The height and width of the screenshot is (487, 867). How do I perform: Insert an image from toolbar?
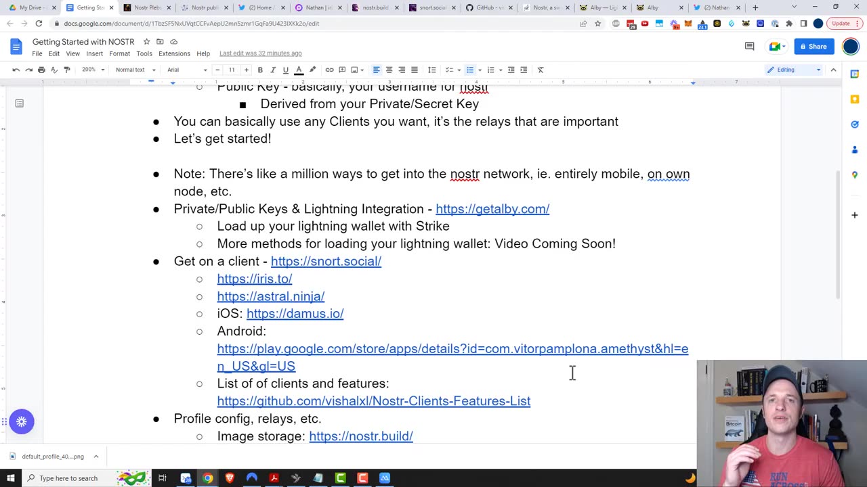(354, 70)
